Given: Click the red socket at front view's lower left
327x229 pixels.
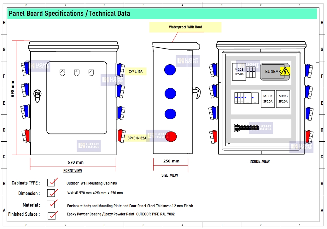Looking at the screenshot, I should click(x=25, y=136).
